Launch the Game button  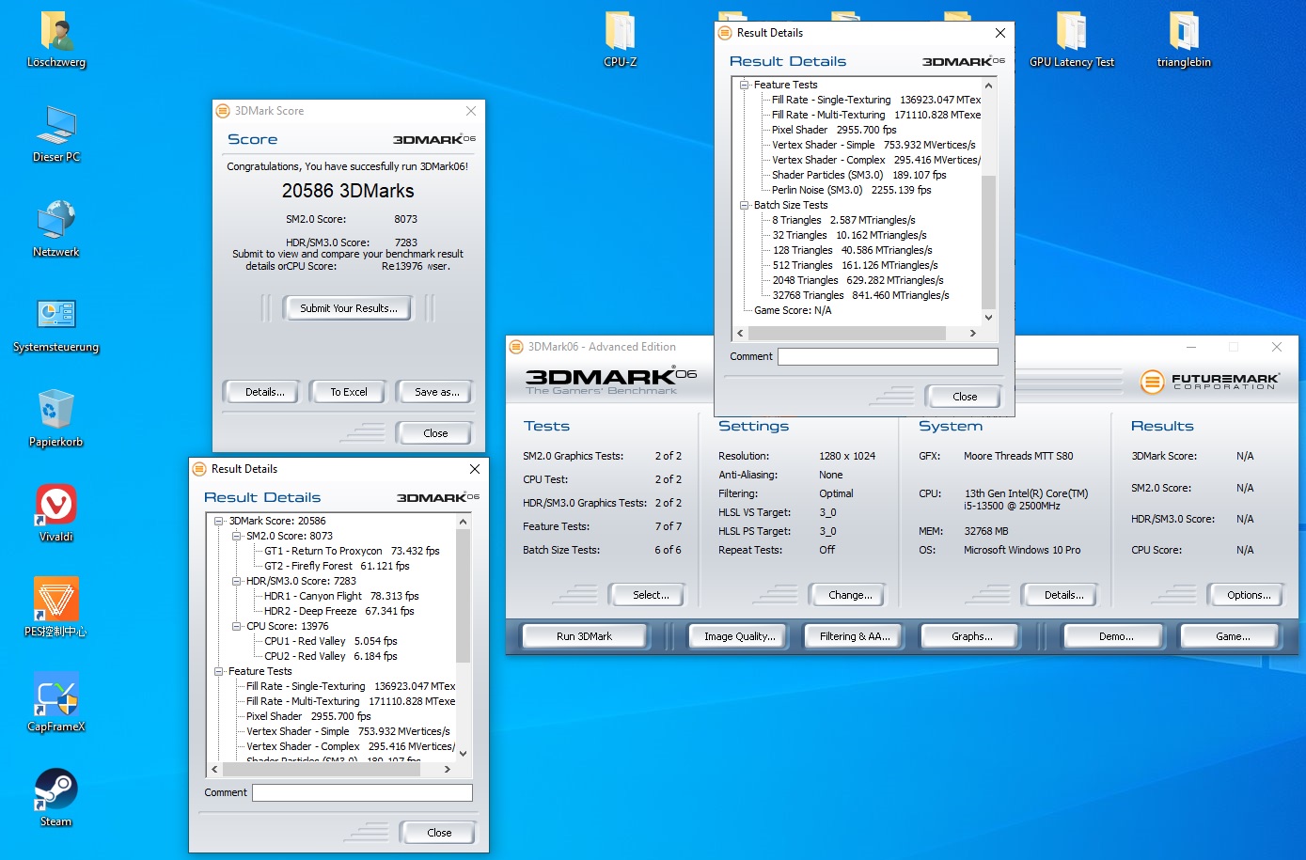(x=1232, y=636)
